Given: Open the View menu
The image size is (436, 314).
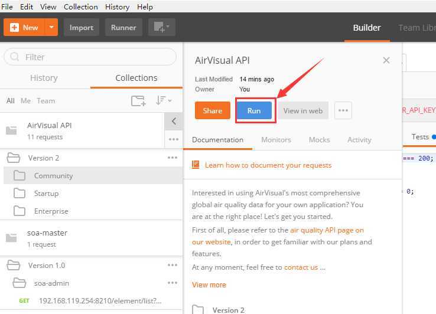Looking at the screenshot, I should pyautogui.click(x=48, y=6).
